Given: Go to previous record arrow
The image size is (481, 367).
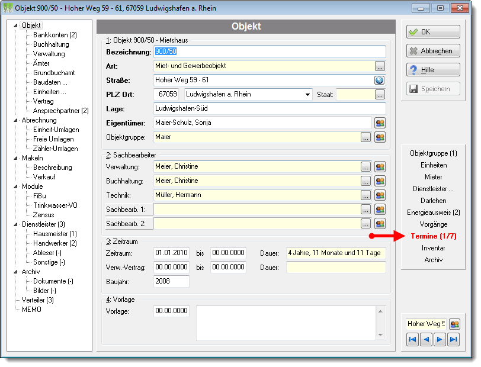Looking at the screenshot, I should click(x=426, y=339).
